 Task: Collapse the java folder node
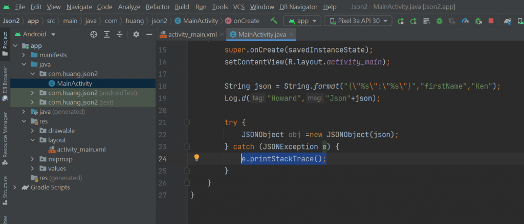24,64
